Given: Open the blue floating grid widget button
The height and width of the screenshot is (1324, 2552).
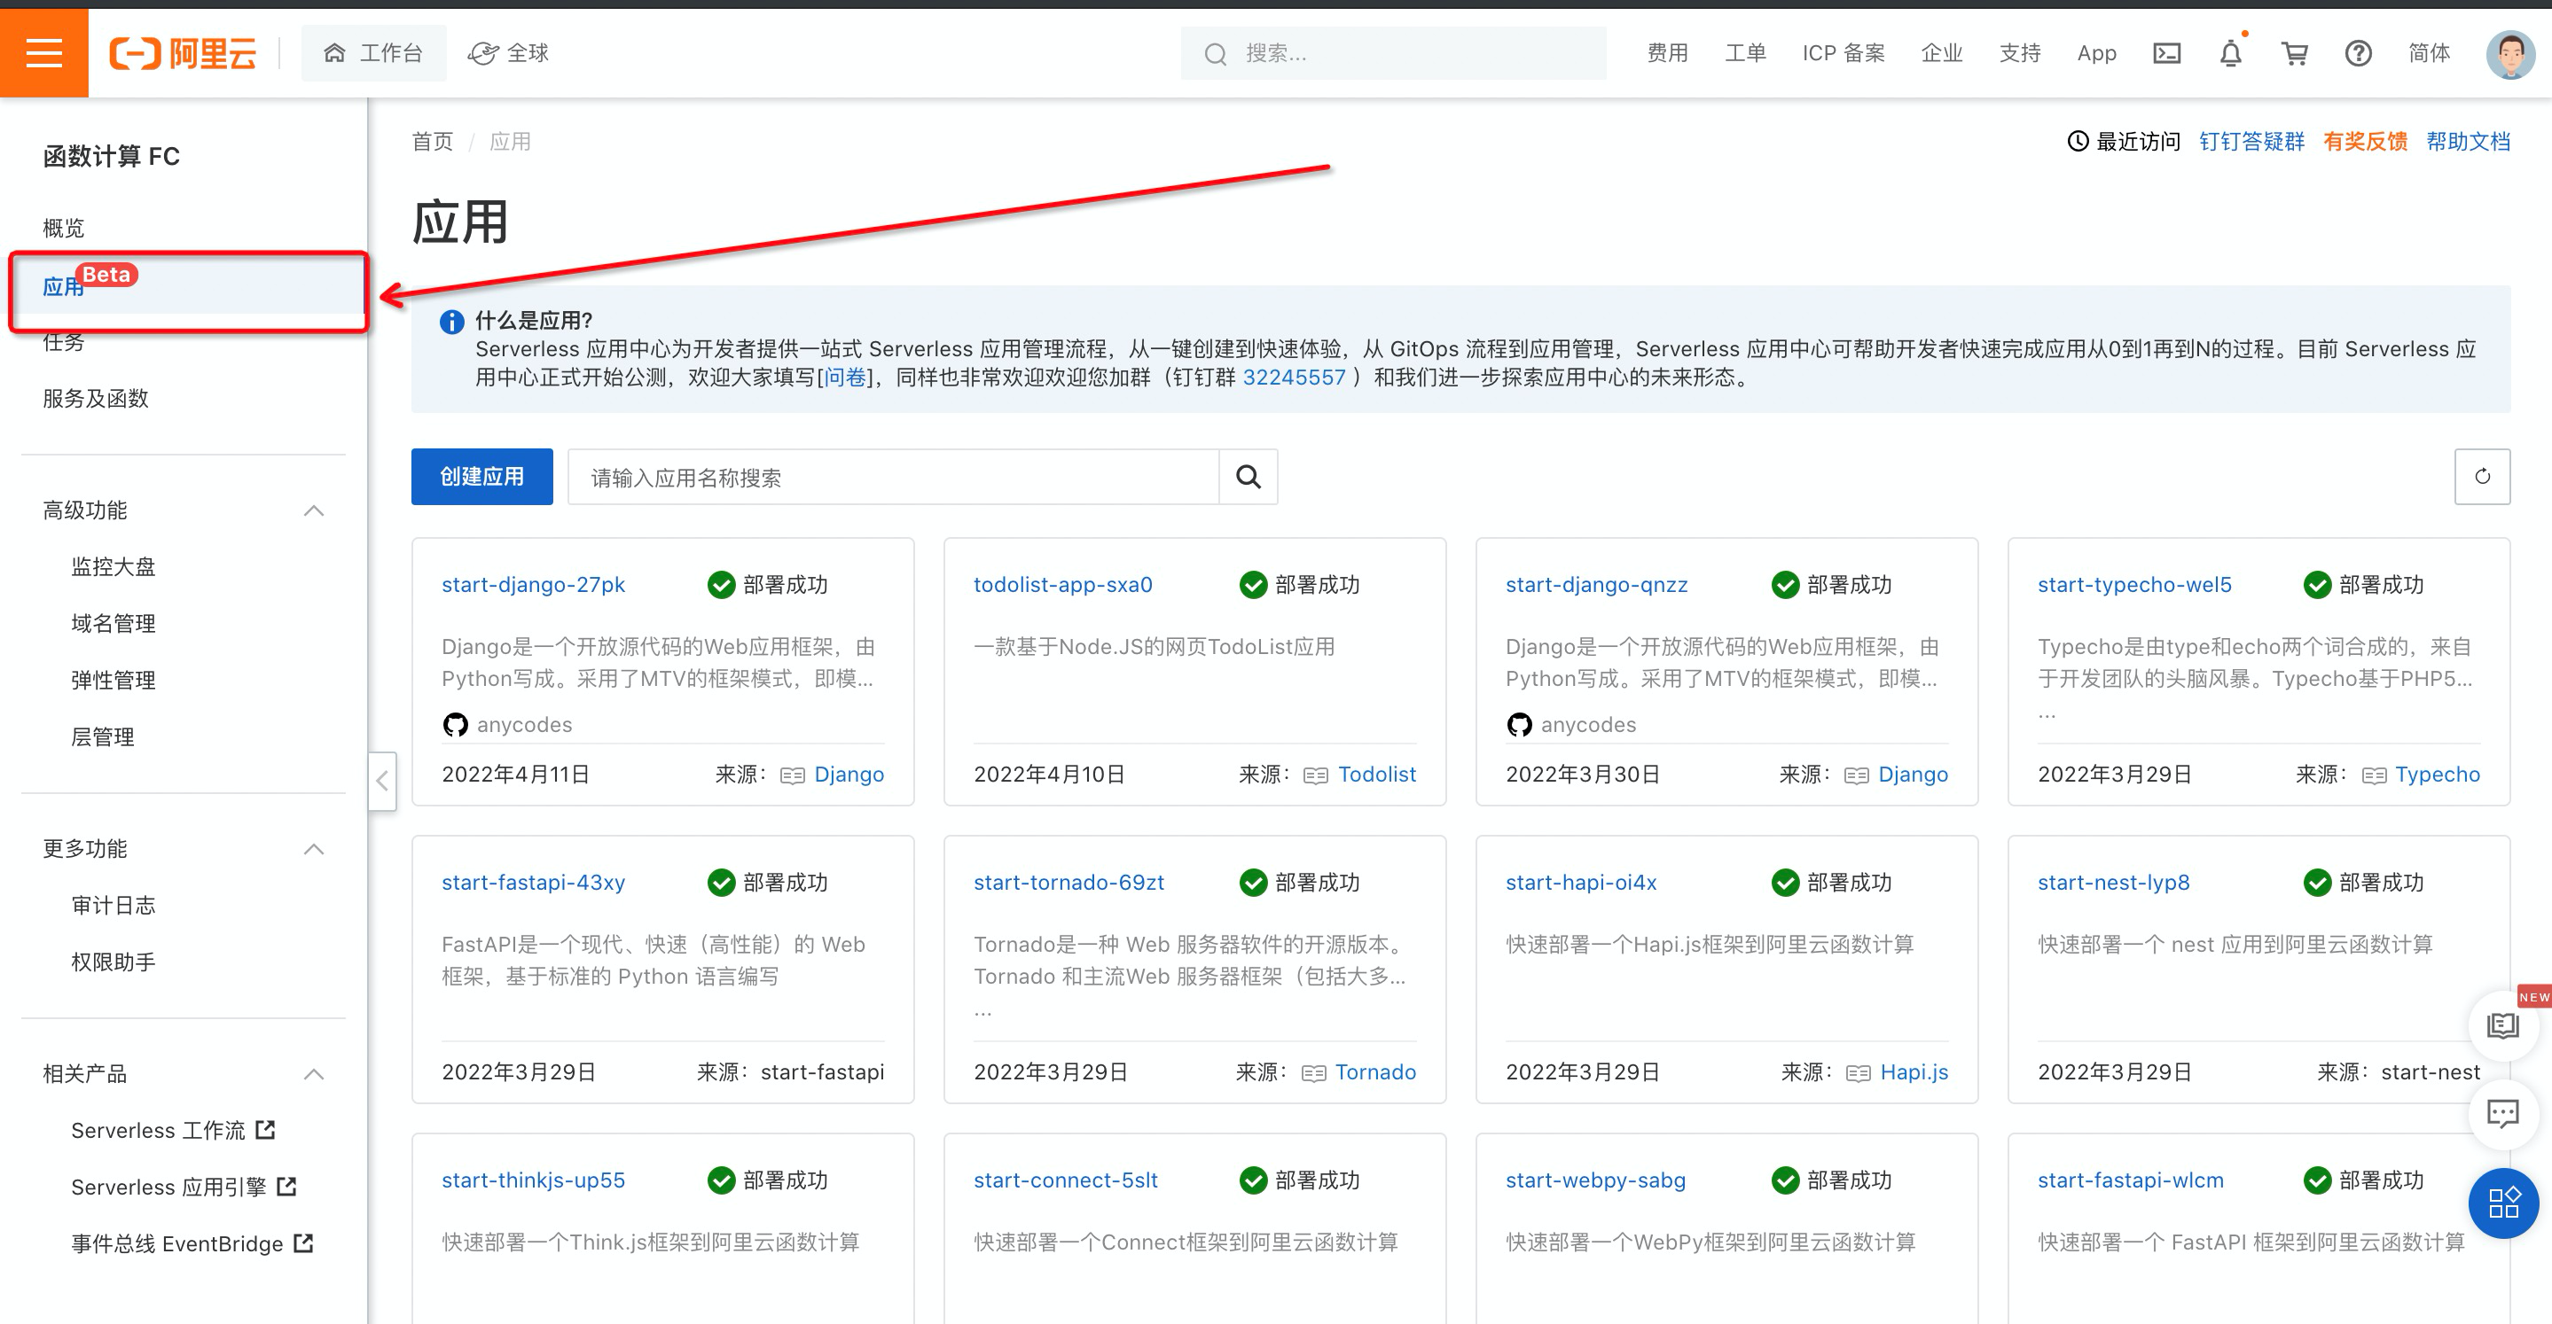Looking at the screenshot, I should (2502, 1203).
